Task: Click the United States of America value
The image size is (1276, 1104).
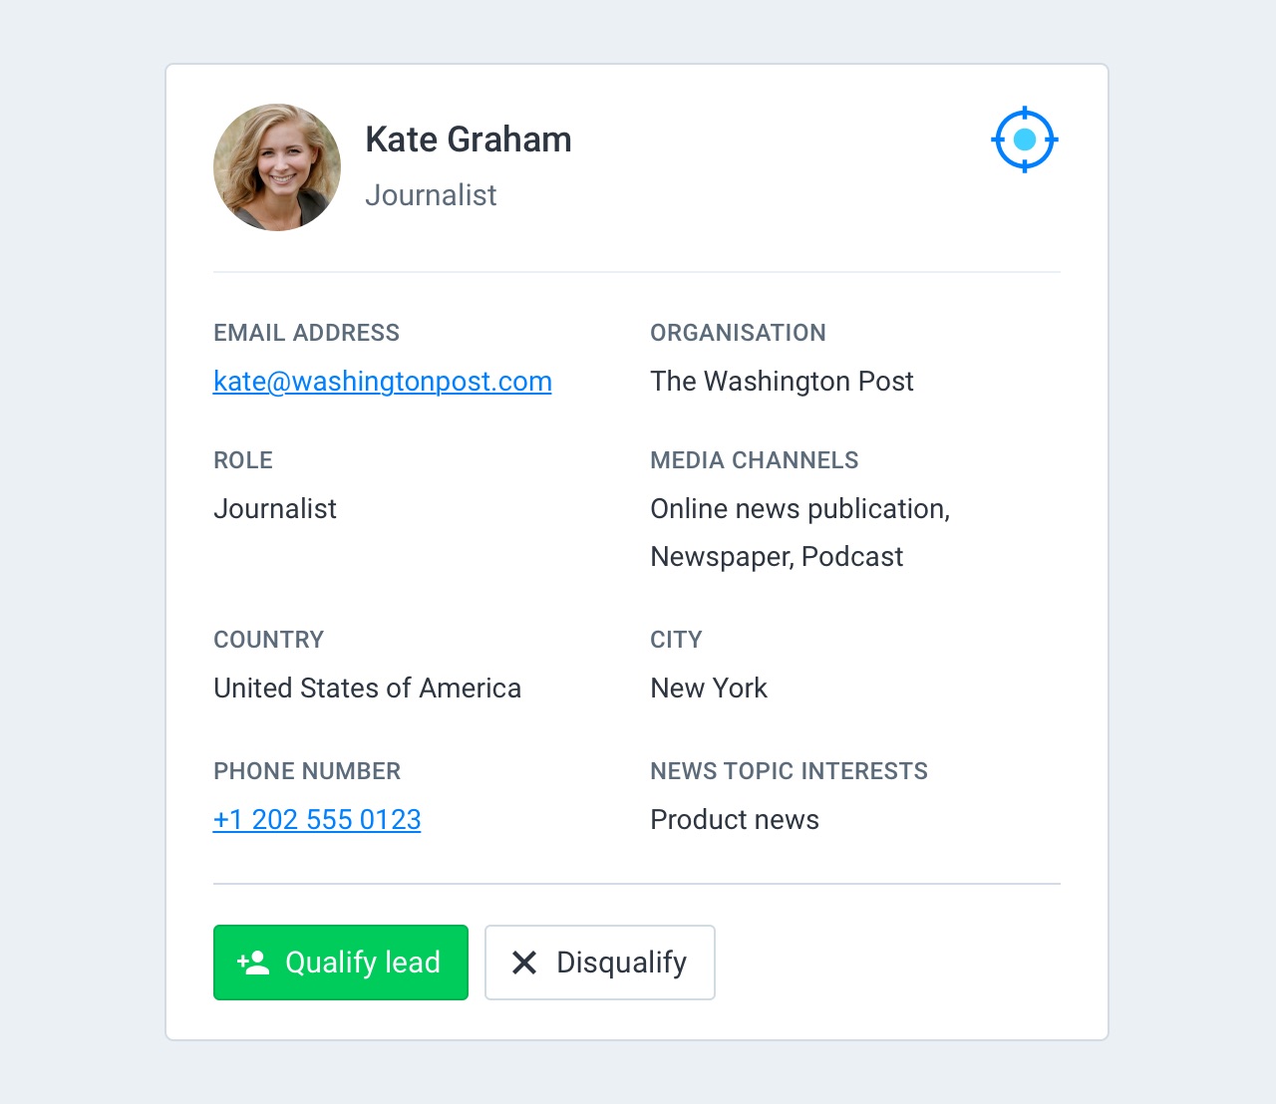Action: point(367,689)
